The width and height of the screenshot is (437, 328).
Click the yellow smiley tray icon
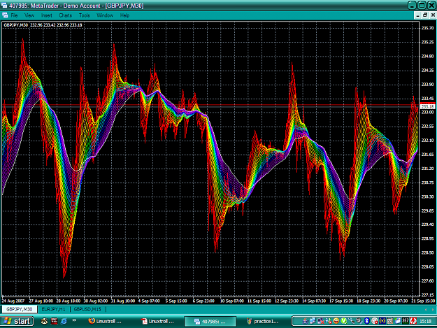tap(336, 321)
